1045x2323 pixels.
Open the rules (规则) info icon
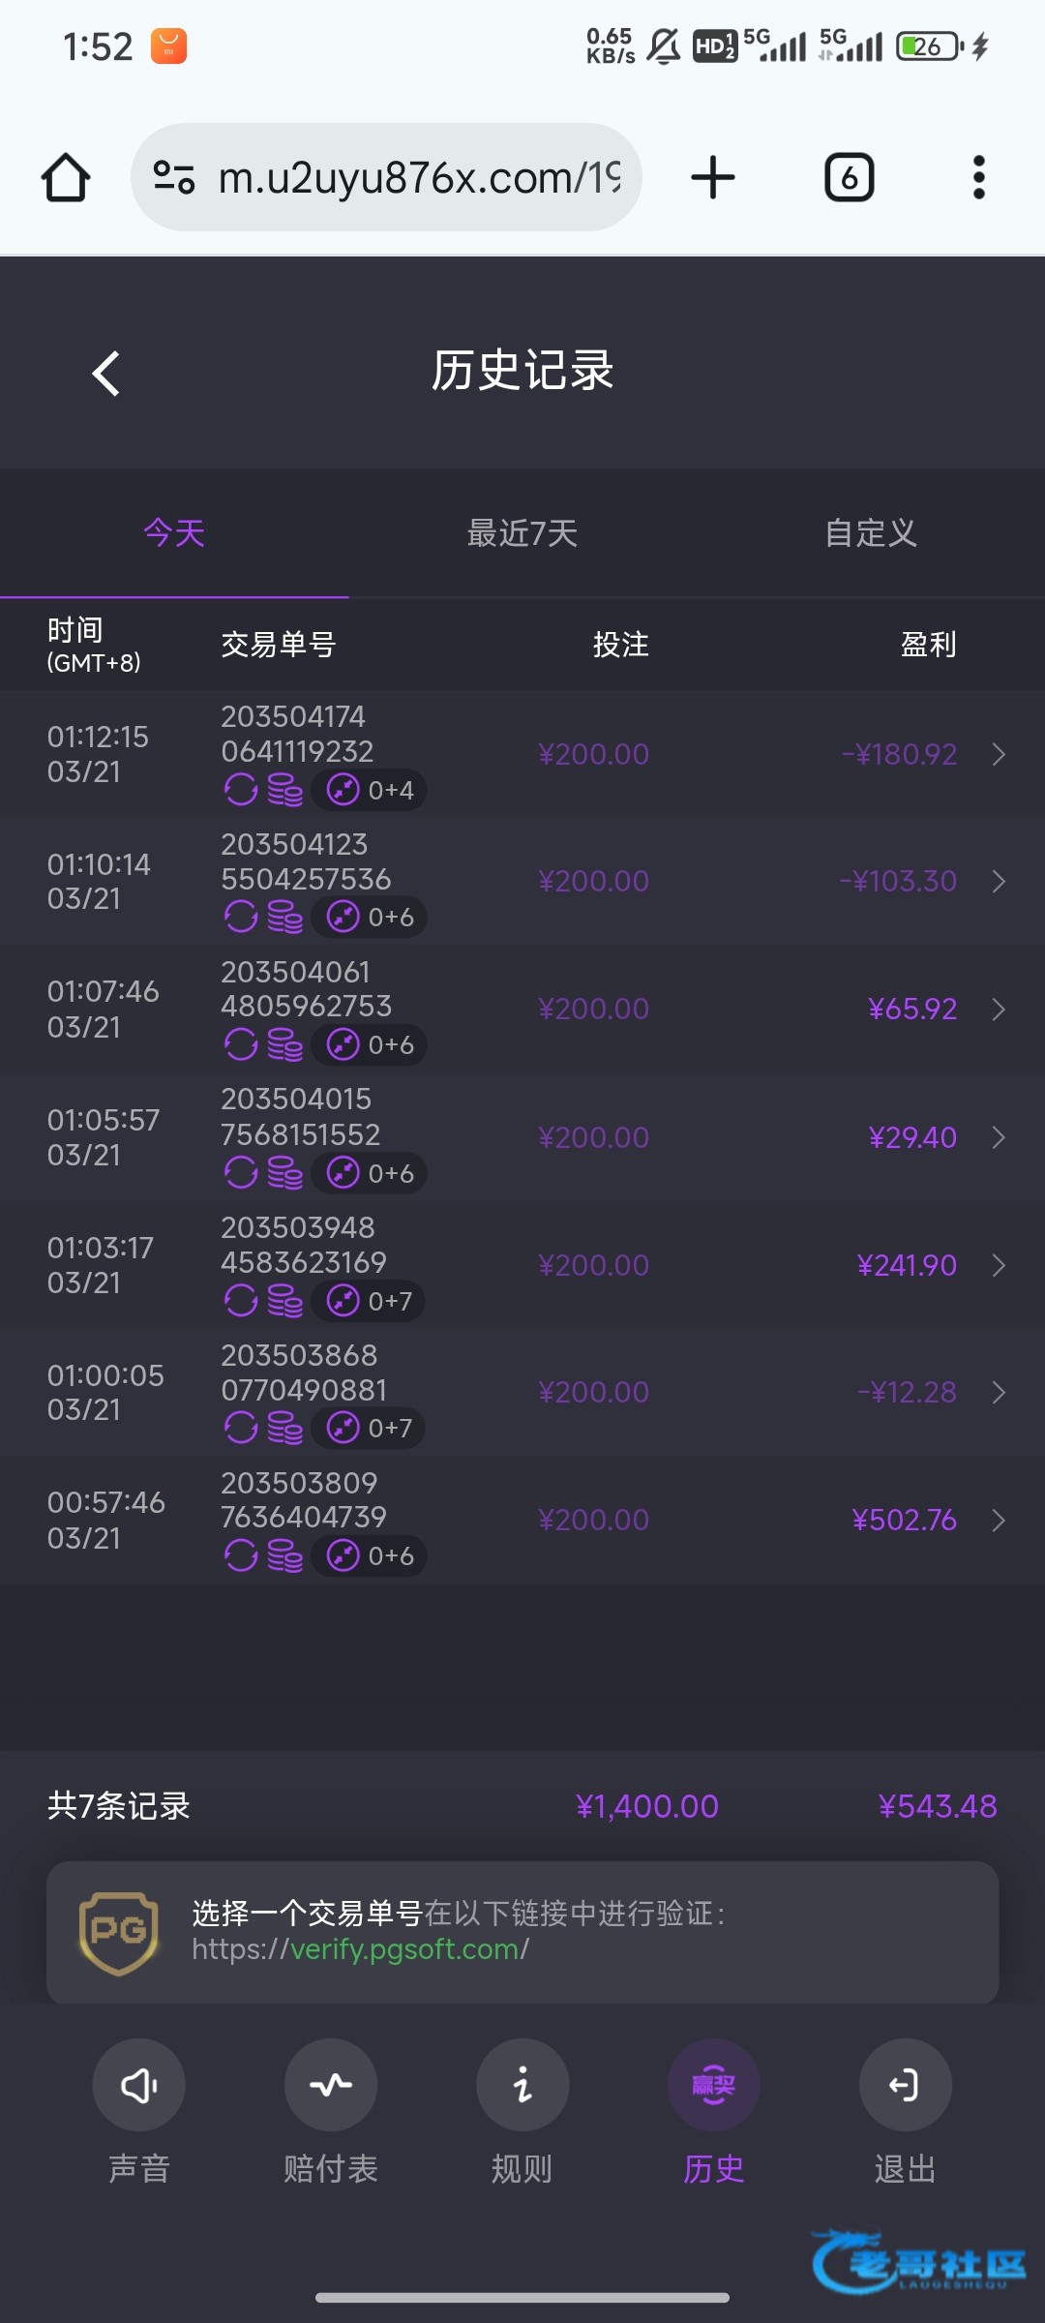pyautogui.click(x=522, y=2085)
